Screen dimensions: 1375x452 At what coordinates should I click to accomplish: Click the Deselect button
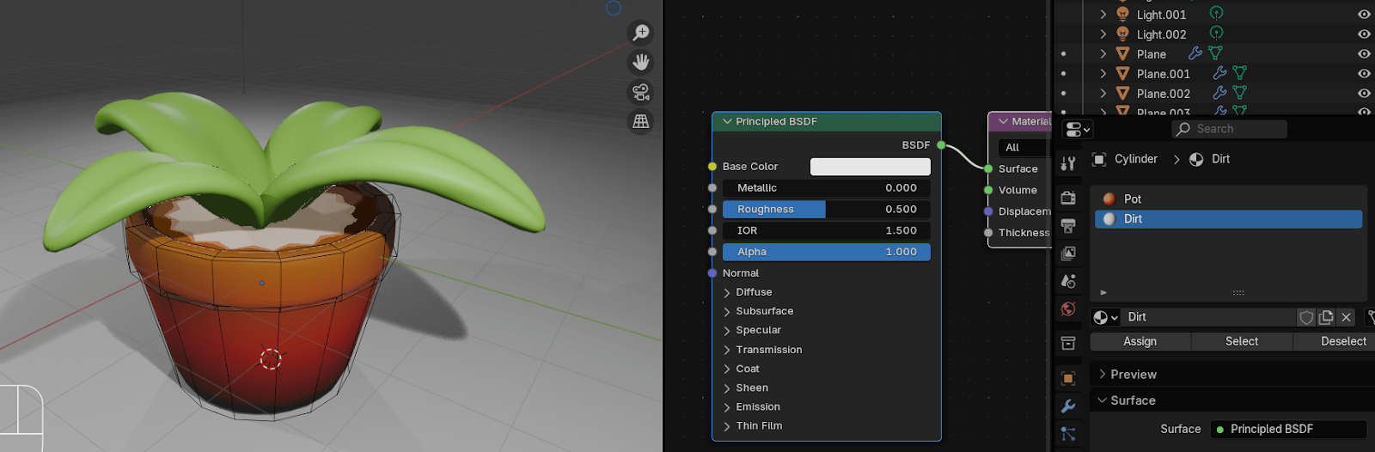coord(1342,342)
